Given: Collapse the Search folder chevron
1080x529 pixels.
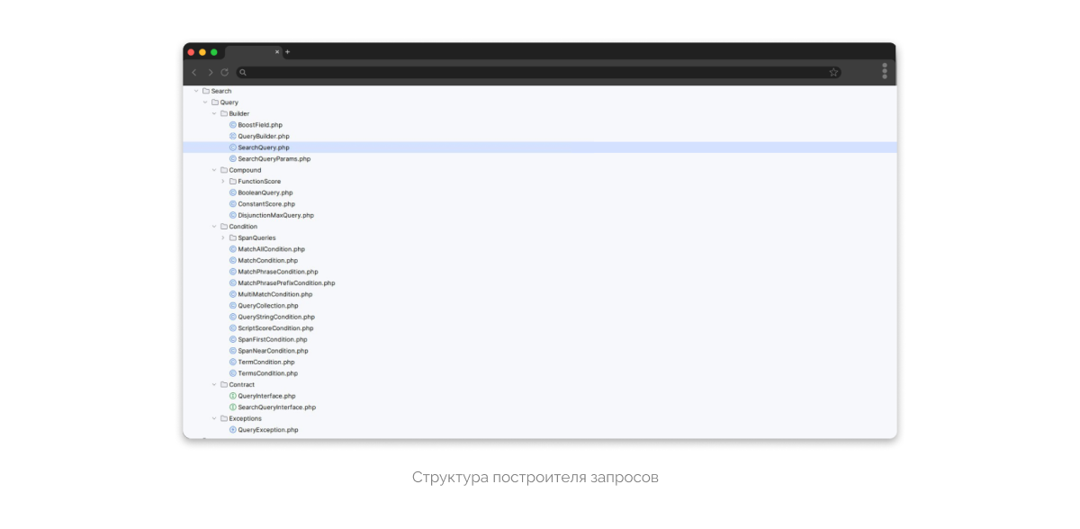Looking at the screenshot, I should [x=196, y=91].
